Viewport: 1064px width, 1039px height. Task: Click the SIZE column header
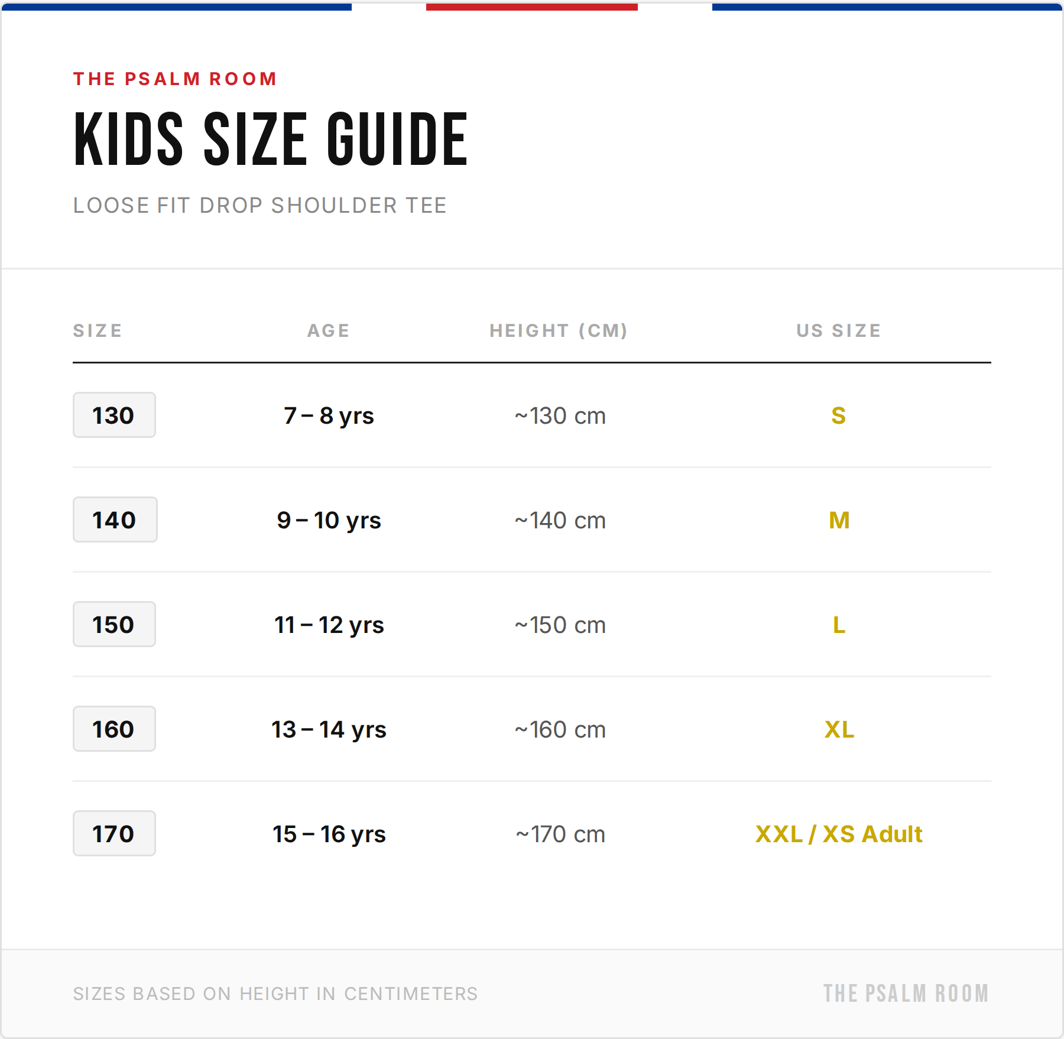[x=98, y=330]
